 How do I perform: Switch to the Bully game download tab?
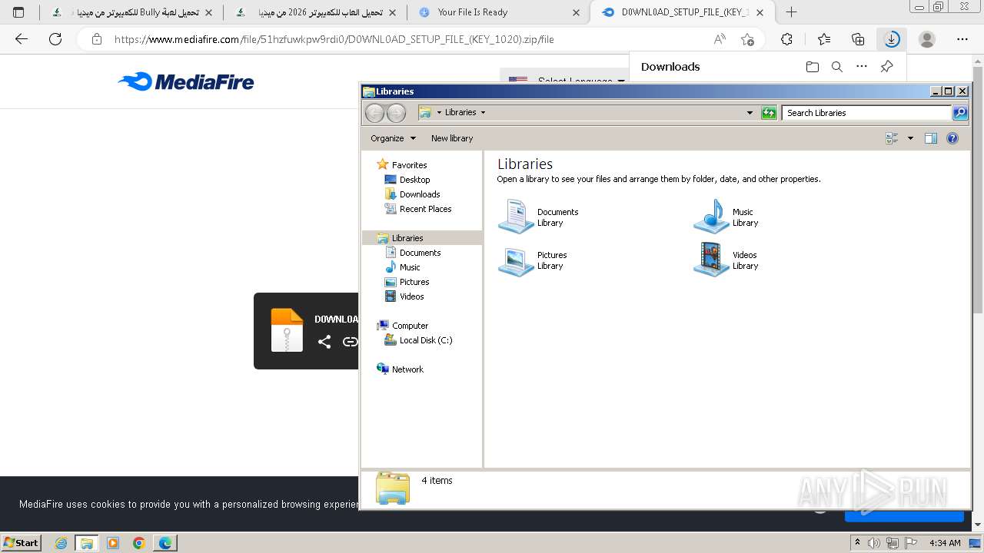pos(132,12)
